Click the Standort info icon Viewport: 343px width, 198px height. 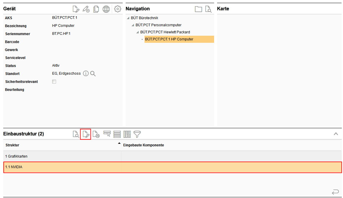(86, 73)
